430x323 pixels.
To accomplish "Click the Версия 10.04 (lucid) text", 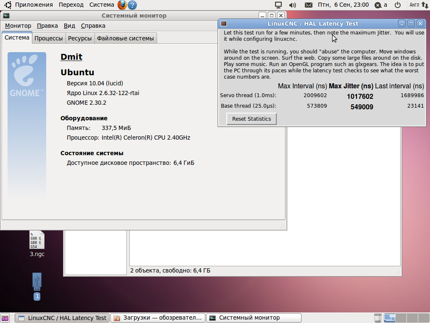I will 95,83.
